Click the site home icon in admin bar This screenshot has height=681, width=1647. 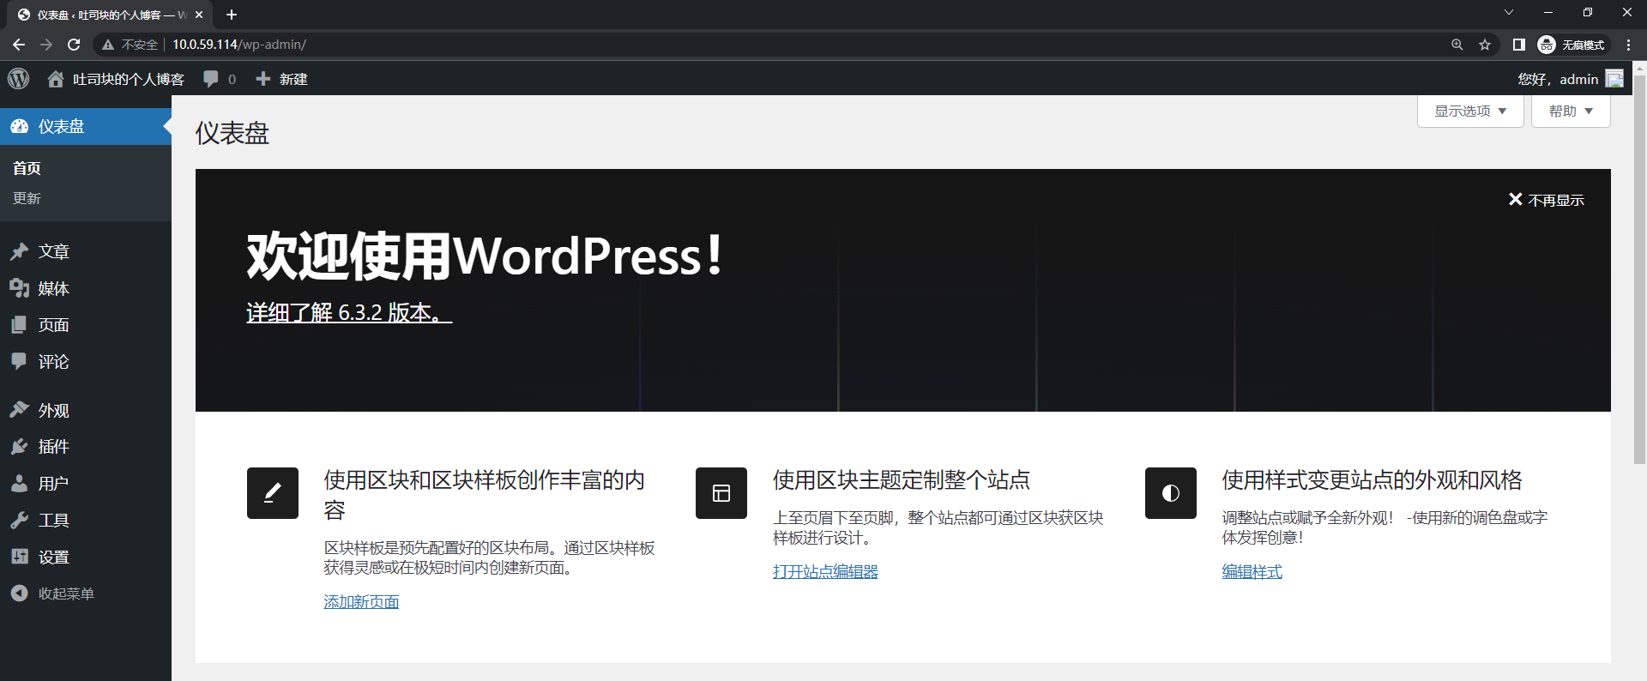click(56, 79)
